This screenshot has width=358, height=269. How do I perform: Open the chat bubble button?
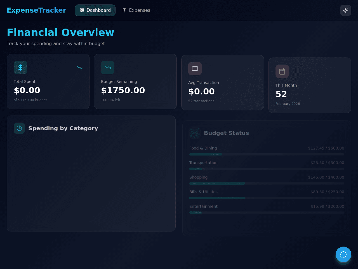(343, 254)
